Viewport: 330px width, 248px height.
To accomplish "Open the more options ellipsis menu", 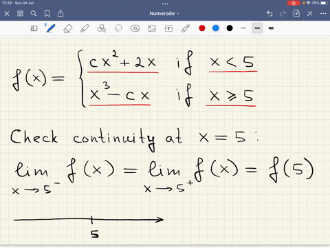I will [323, 14].
